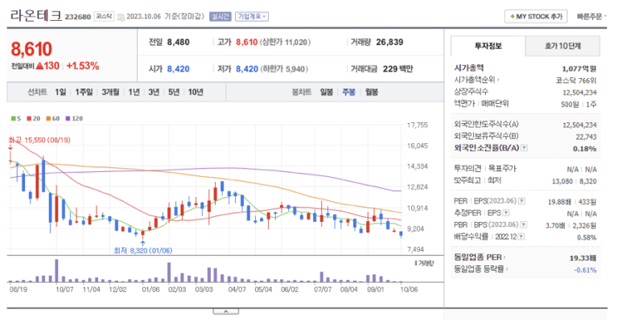Image resolution: width=622 pixels, height=320 pixels.
Task: Switch candle chart to 월봉
Action: tap(372, 92)
